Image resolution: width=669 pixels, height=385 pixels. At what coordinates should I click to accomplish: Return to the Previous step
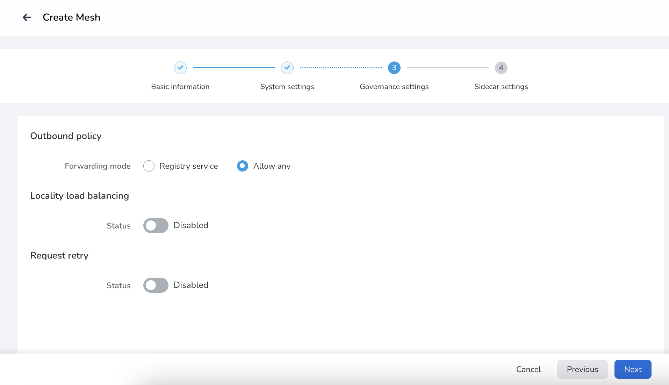(583, 369)
